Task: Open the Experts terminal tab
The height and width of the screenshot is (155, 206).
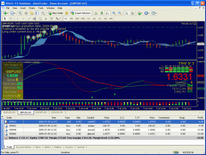Action: [69, 147]
